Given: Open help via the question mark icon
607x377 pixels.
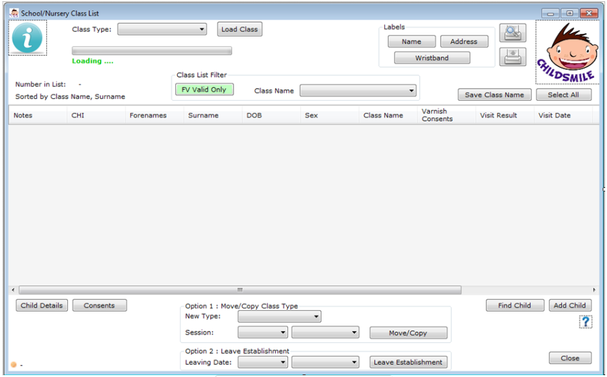Looking at the screenshot, I should (x=585, y=322).
